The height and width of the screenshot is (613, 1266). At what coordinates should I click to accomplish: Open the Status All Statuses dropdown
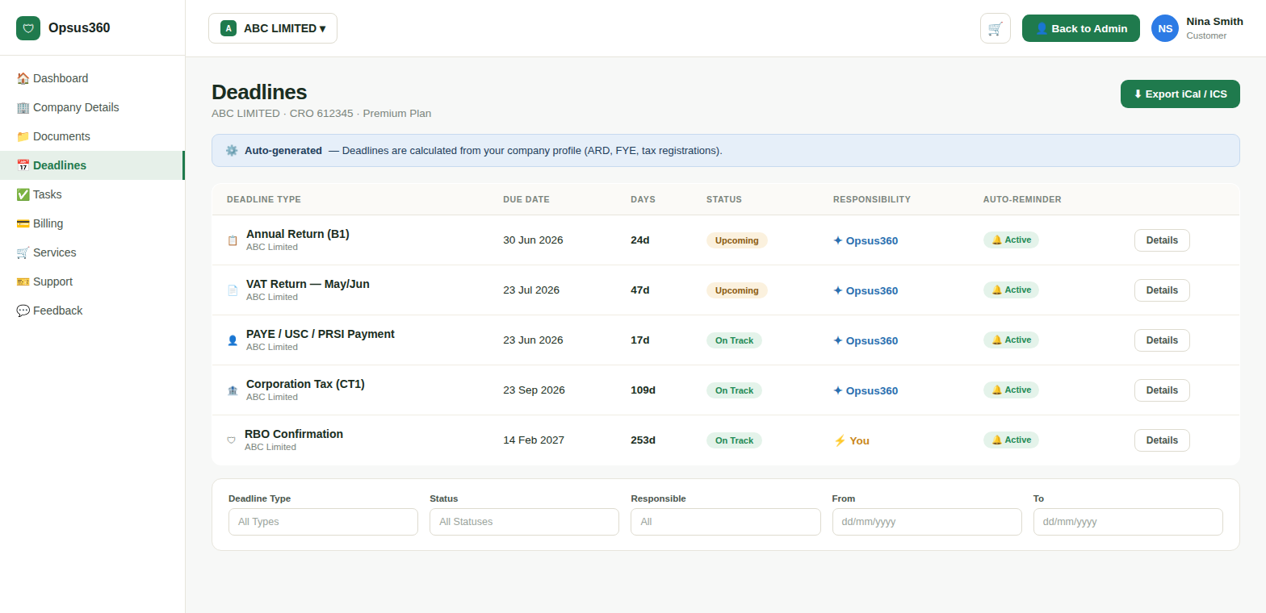[x=524, y=522]
